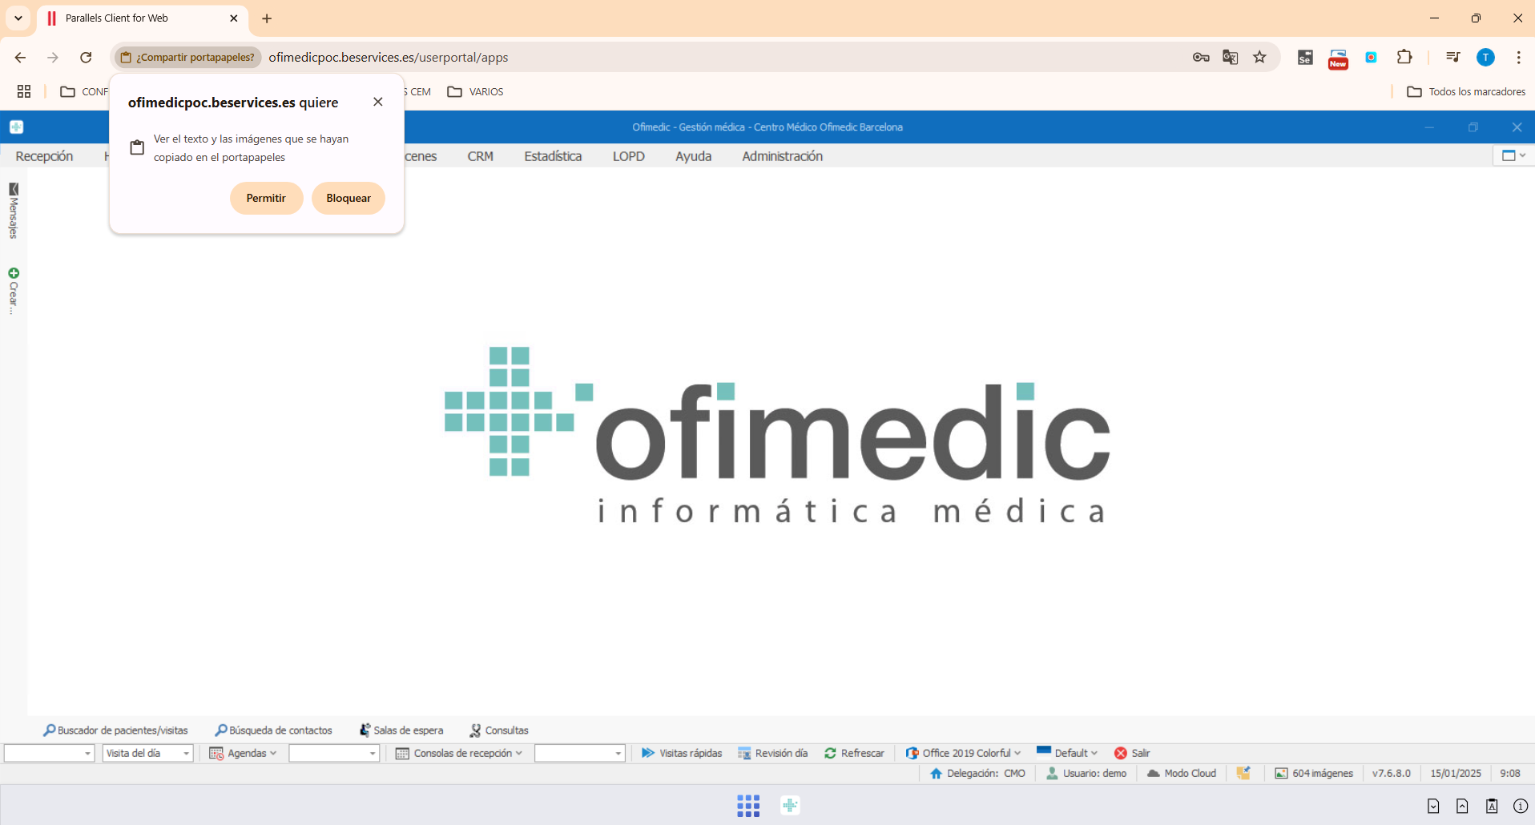Click the Parallels clipboard icon
The image size is (1535, 825).
pos(1491,806)
